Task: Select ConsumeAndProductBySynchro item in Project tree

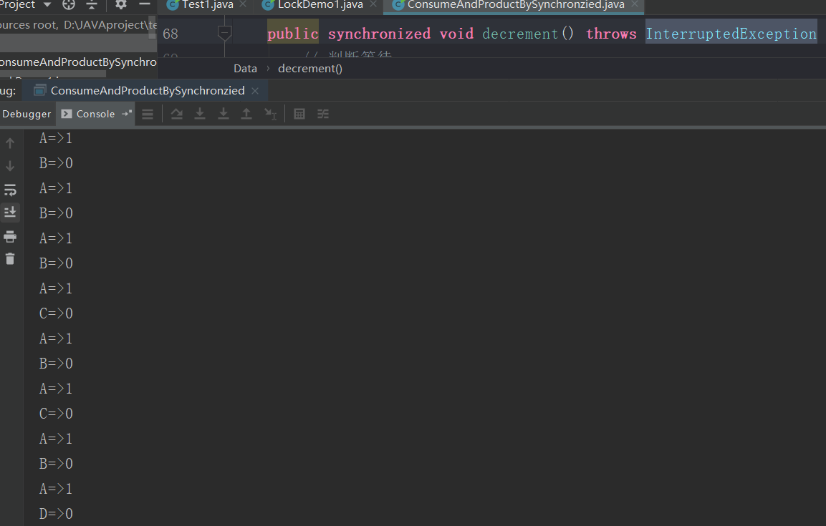Action: 78,62
